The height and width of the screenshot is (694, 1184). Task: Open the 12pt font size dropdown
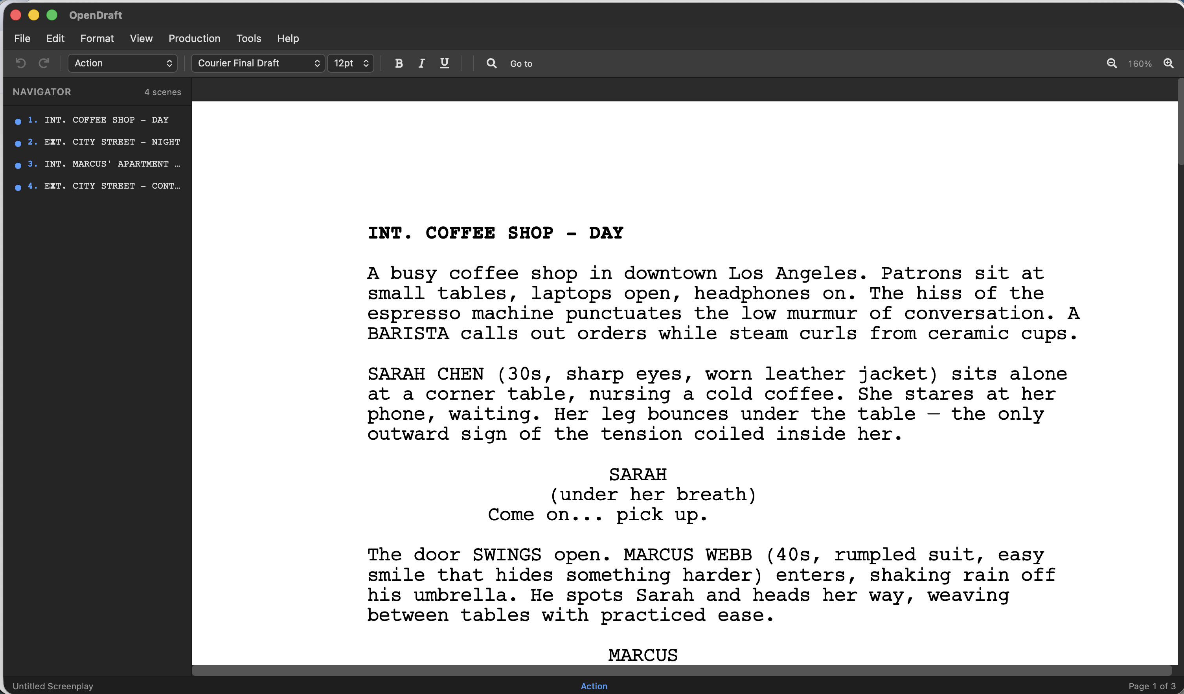click(x=350, y=63)
